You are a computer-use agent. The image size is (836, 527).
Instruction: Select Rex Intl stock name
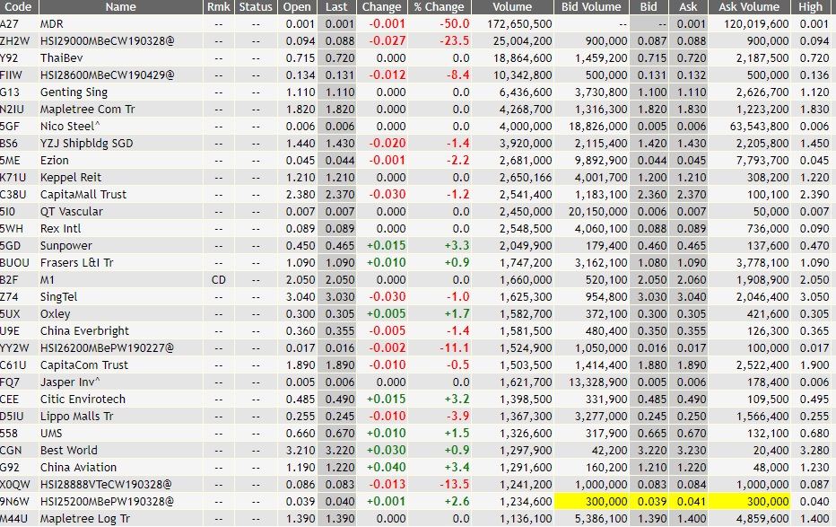tap(60, 229)
